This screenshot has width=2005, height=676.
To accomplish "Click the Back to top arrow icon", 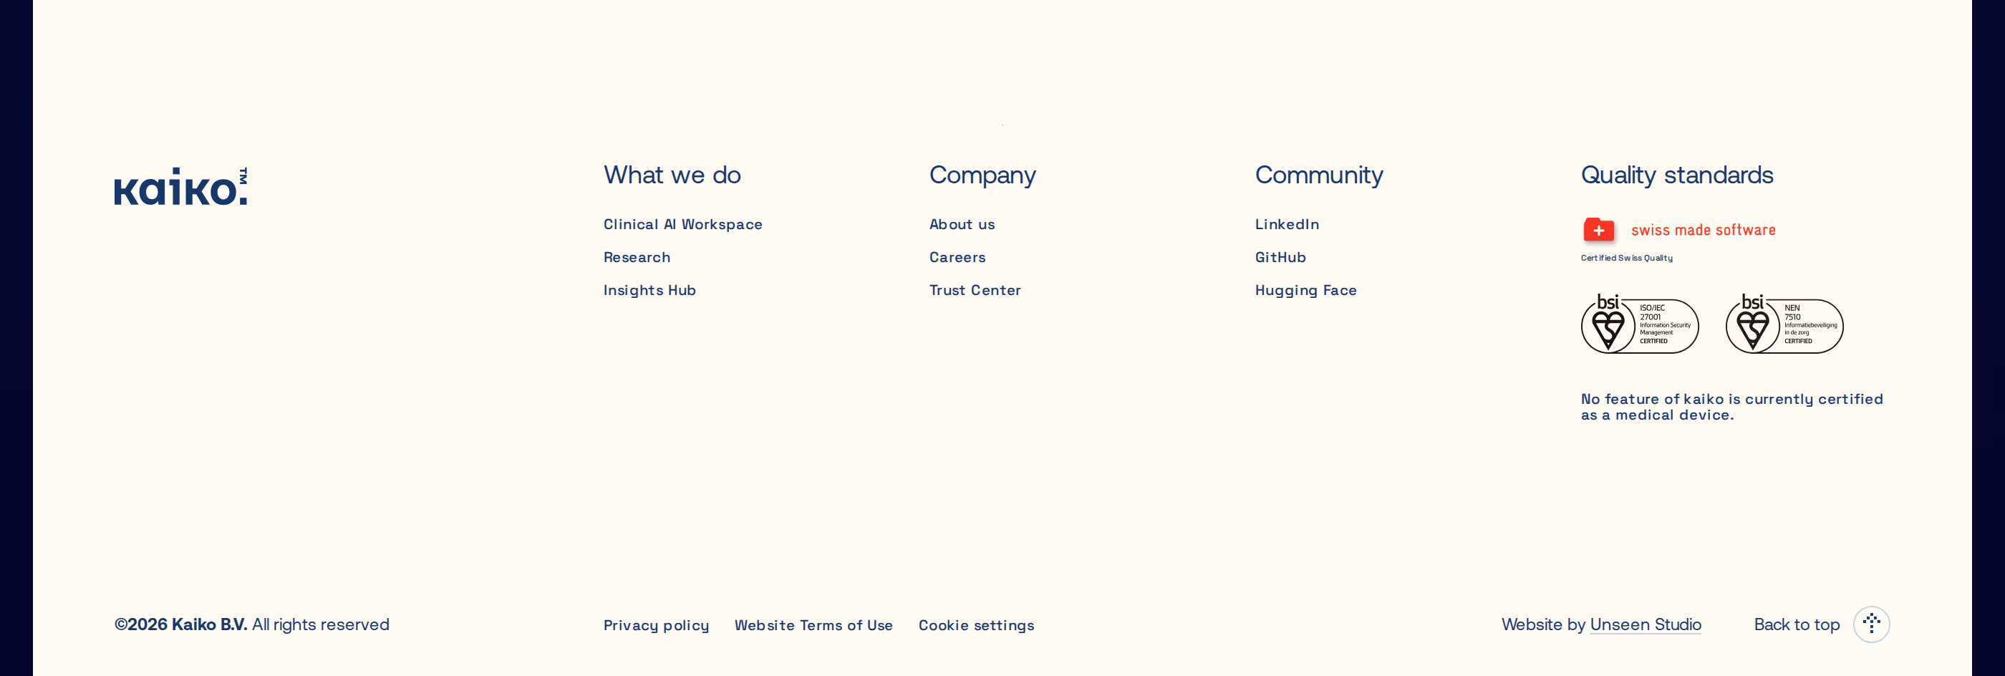I will [x=1871, y=624].
